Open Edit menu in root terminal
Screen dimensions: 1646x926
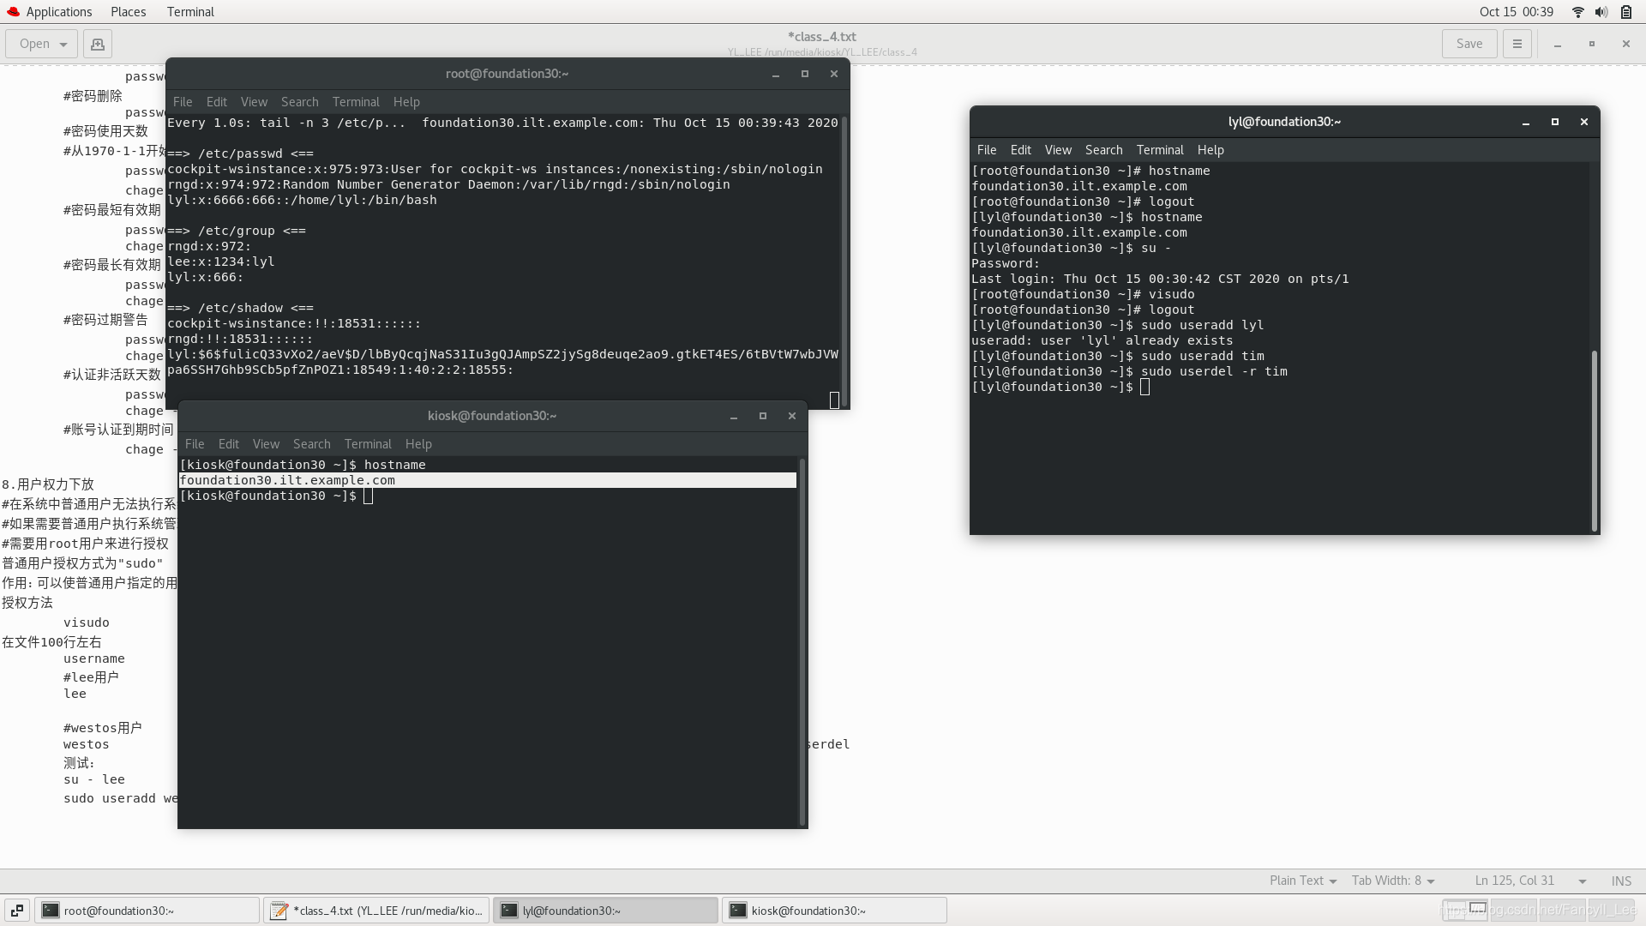coord(216,102)
